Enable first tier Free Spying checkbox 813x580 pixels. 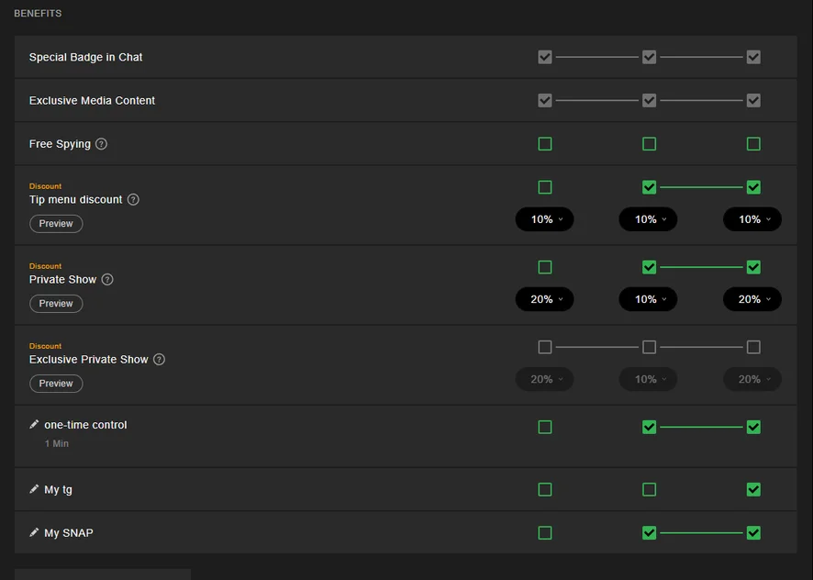545,144
